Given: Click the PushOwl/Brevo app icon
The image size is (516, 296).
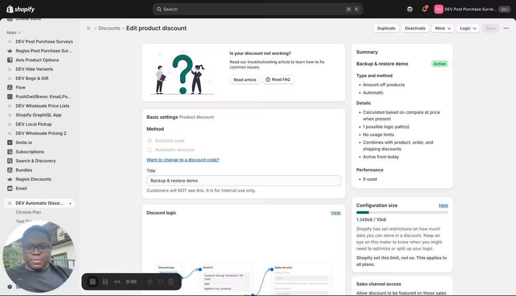Looking at the screenshot, I should (10, 97).
